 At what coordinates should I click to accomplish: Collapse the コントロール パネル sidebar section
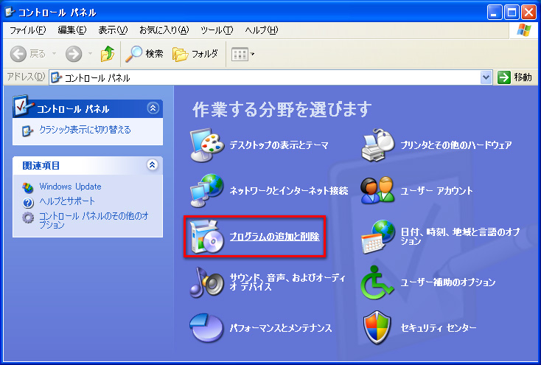coord(153,108)
